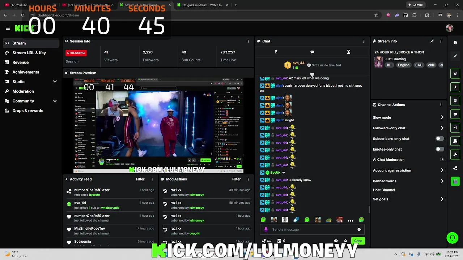Expand Account age restriction options
463x260 pixels.
442,170
